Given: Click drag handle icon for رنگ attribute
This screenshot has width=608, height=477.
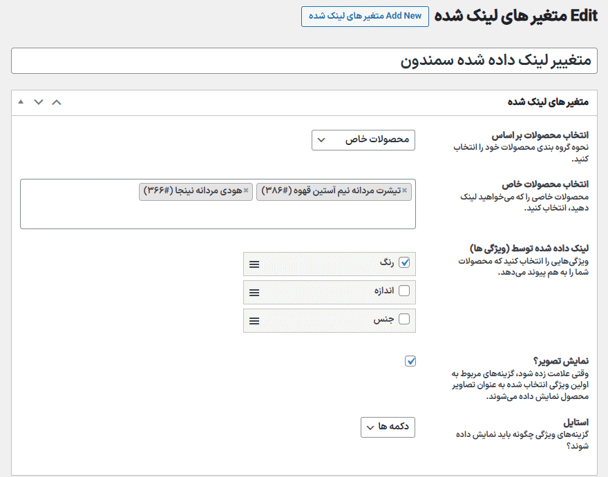Looking at the screenshot, I should coord(254,264).
